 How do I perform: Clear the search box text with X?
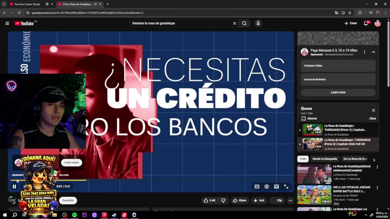[x=235, y=23]
